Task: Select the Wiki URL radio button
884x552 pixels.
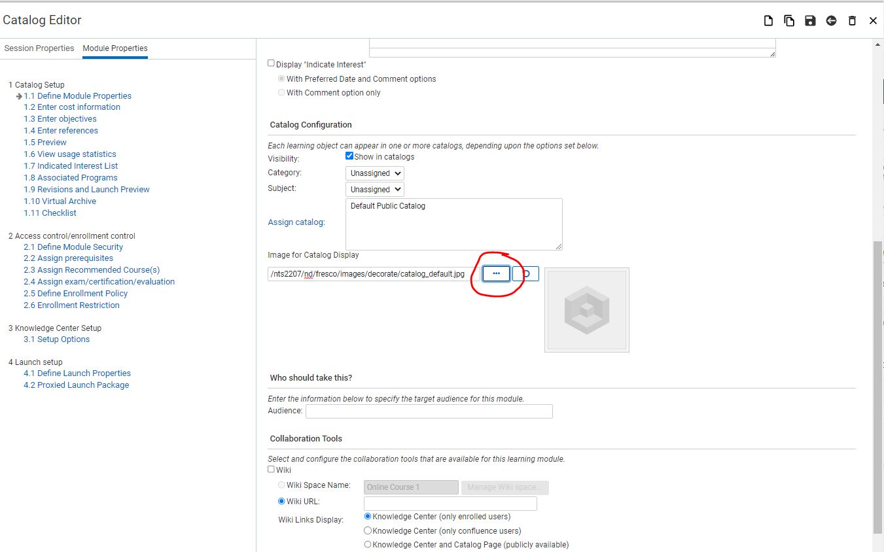Action: (x=281, y=502)
